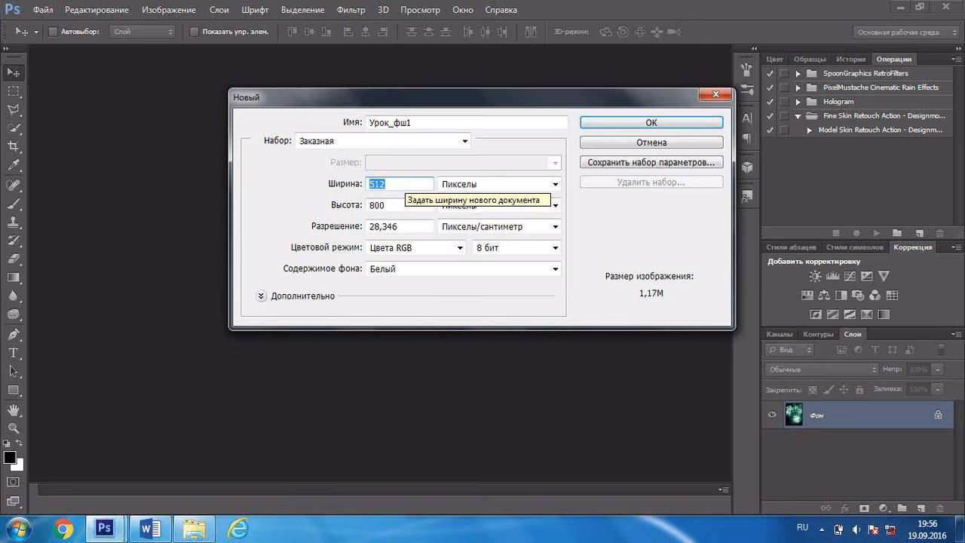Switch to the Каналы tab
This screenshot has height=543, width=965.
pyautogui.click(x=780, y=334)
